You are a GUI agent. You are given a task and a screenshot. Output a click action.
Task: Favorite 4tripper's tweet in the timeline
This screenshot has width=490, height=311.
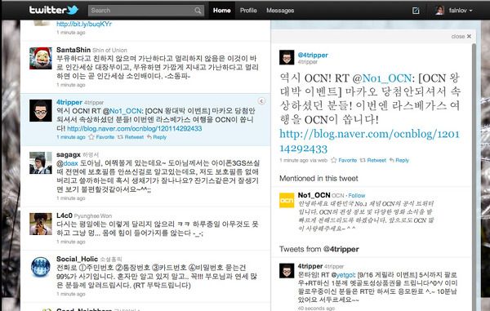pyautogui.click(x=101, y=137)
